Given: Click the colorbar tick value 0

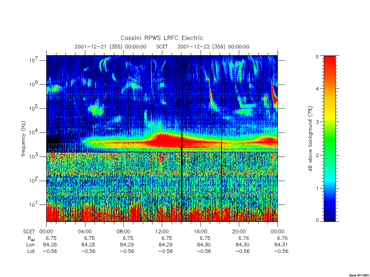Looking at the screenshot, I should pos(317,220).
